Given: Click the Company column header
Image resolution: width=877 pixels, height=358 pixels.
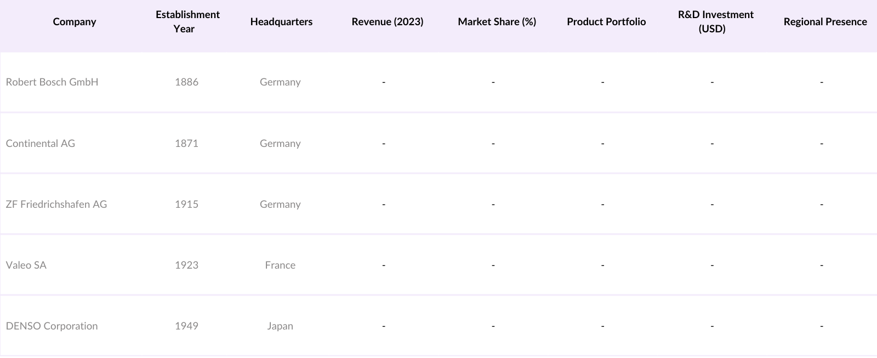Looking at the screenshot, I should tap(75, 22).
